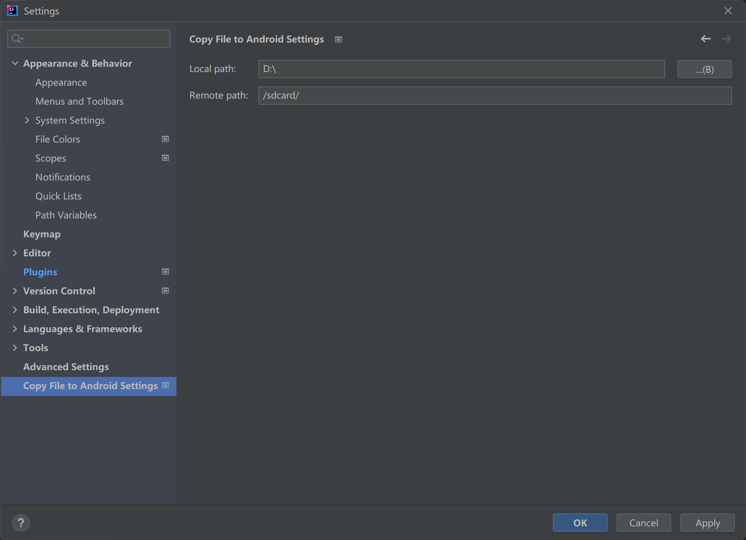Click the external settings icon next to File Colors
The width and height of the screenshot is (746, 540).
[x=165, y=139]
